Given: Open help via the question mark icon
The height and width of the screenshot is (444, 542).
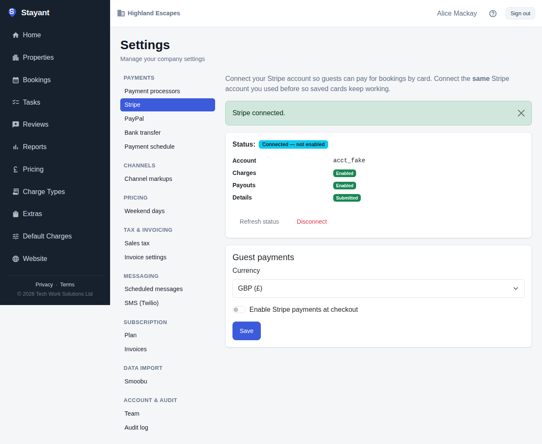Looking at the screenshot, I should coord(493,14).
